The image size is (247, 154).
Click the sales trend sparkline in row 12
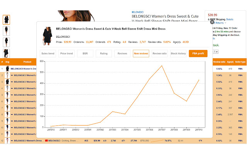coord(157,141)
